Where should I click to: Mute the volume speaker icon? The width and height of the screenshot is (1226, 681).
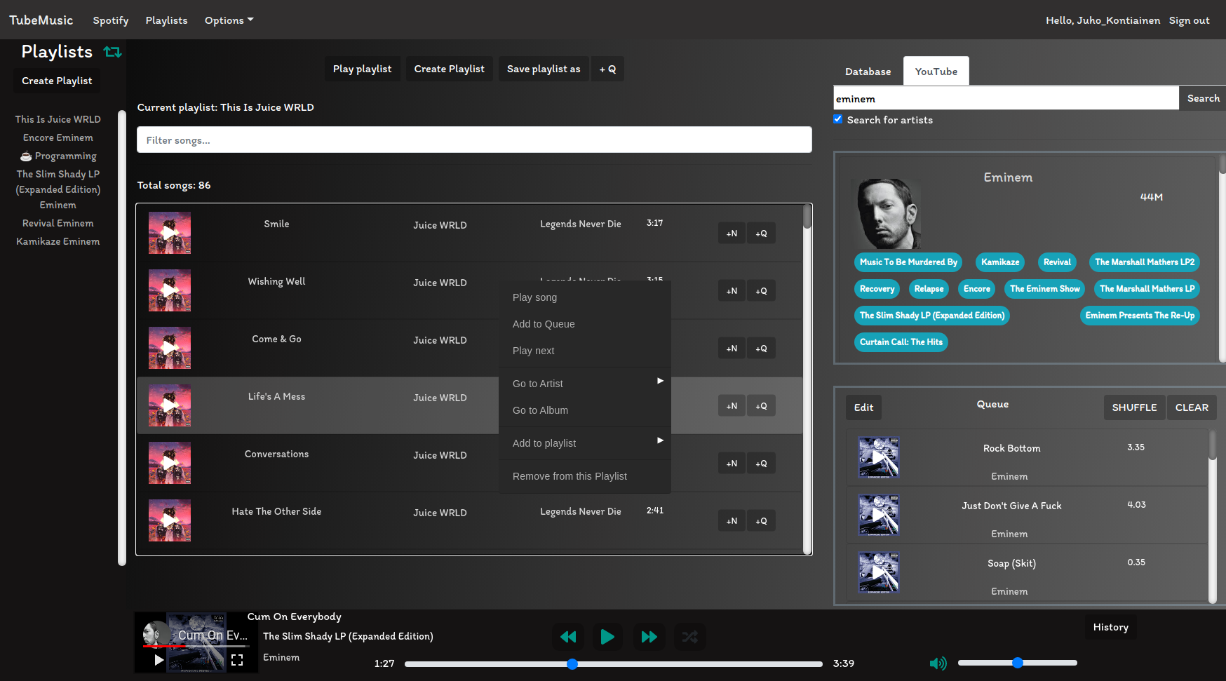(x=938, y=663)
